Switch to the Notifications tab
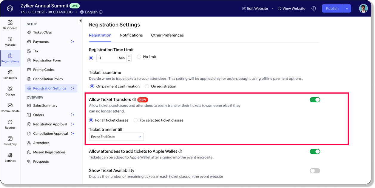Screen dimensions: 375x188 (x=131, y=35)
